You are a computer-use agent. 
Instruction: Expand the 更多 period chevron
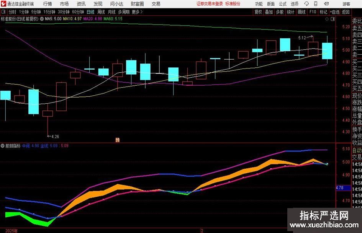pos(141,12)
